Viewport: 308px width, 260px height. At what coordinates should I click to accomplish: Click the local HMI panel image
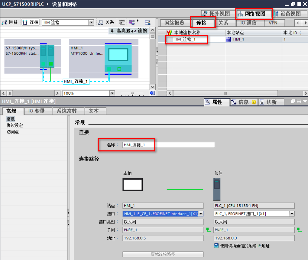tap(132, 184)
